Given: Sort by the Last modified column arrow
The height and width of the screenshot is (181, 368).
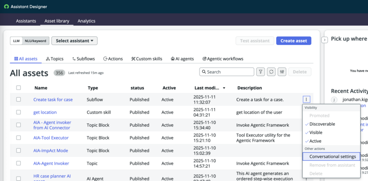Looking at the screenshot, I should [224, 88].
